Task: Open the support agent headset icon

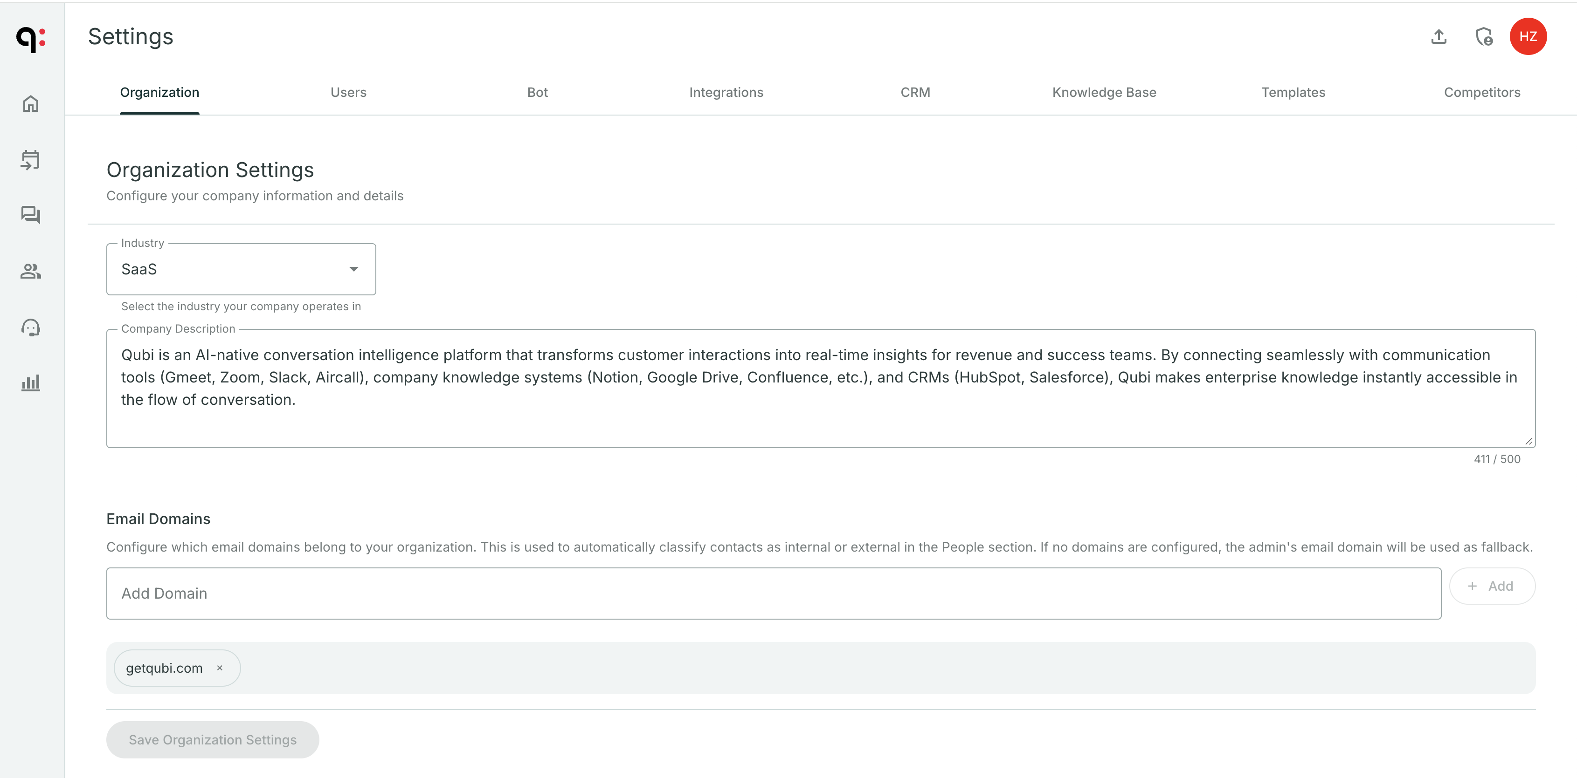Action: (31, 328)
